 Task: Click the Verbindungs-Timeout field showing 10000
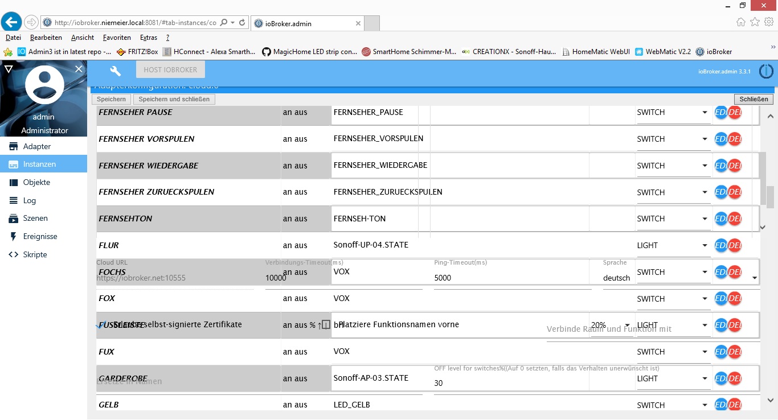click(344, 278)
